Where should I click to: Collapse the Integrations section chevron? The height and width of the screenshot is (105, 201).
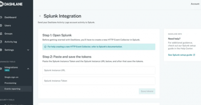tap(28, 69)
